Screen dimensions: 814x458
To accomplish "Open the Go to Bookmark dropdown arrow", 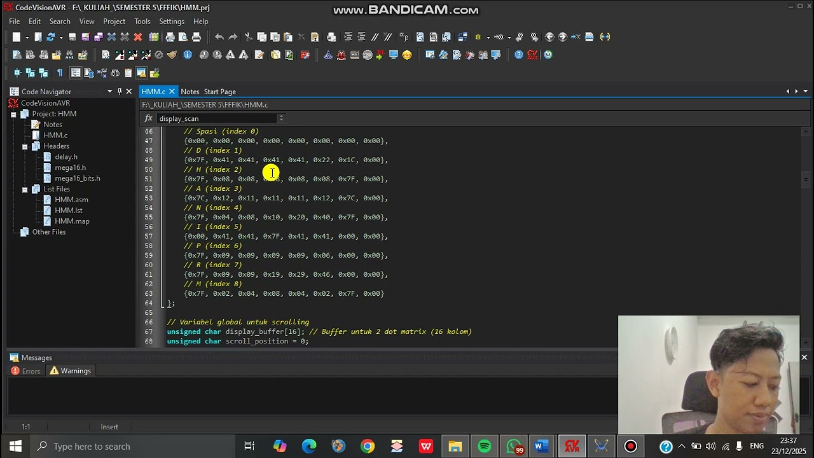I will click(509, 37).
